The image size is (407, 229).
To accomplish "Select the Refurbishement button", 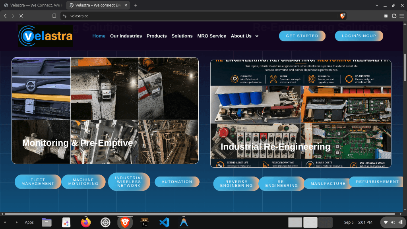I will [376, 182].
